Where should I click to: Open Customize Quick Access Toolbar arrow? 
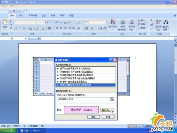coord(26,11)
